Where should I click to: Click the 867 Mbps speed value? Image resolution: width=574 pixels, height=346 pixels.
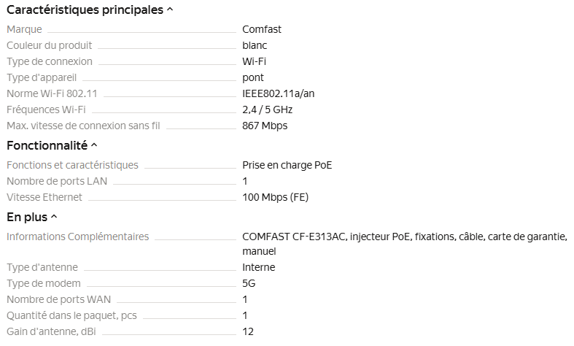265,126
